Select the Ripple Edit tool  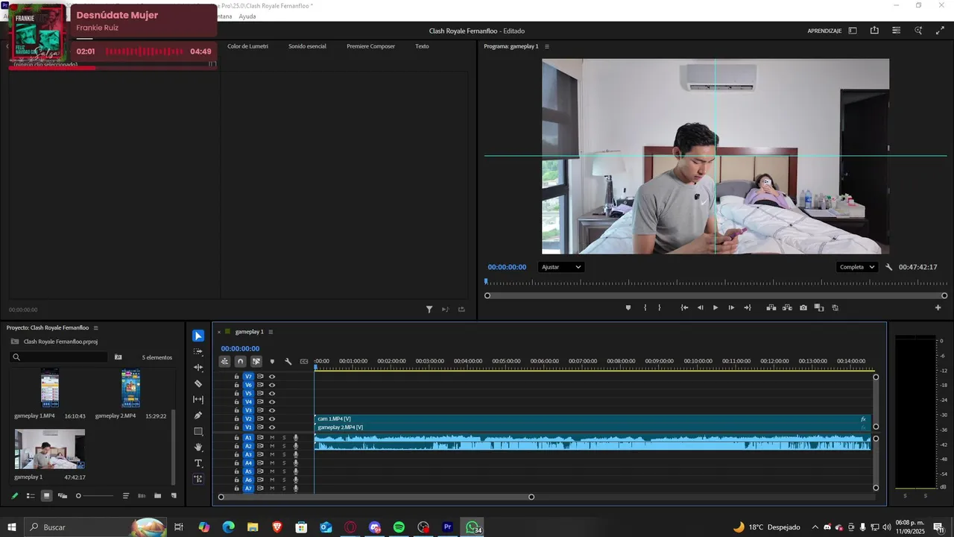pos(198,368)
